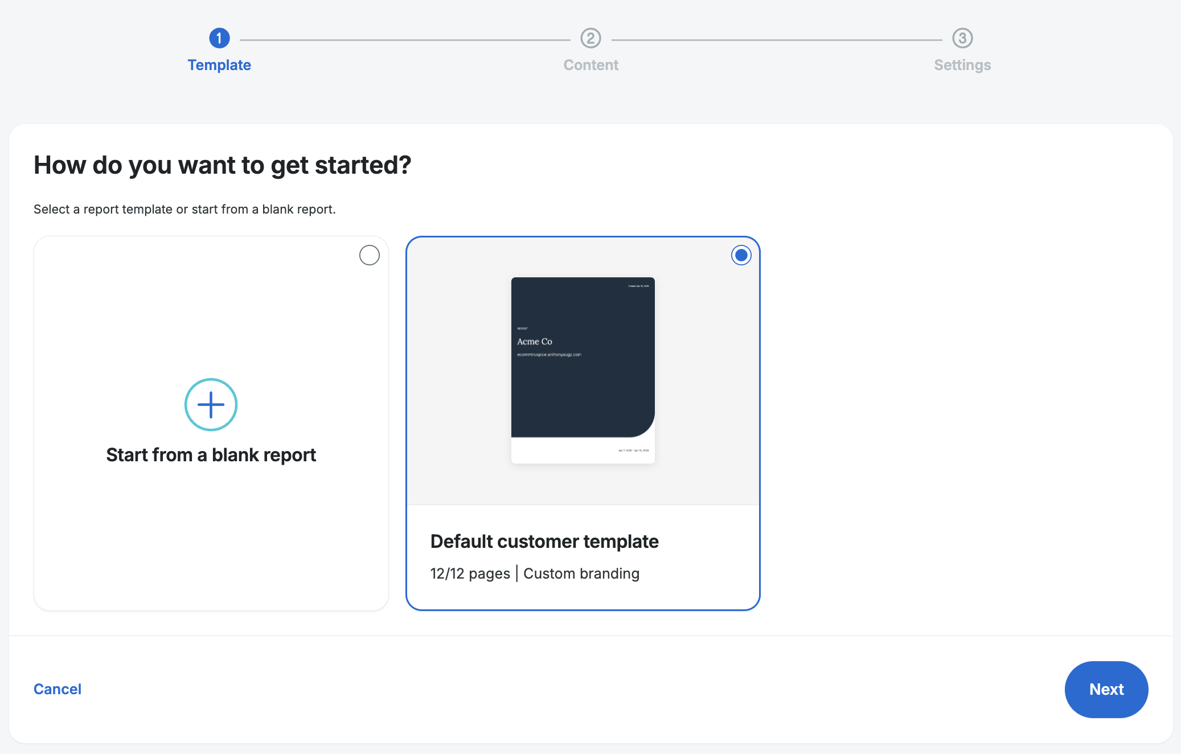Go to the Content step label

pyautogui.click(x=590, y=65)
